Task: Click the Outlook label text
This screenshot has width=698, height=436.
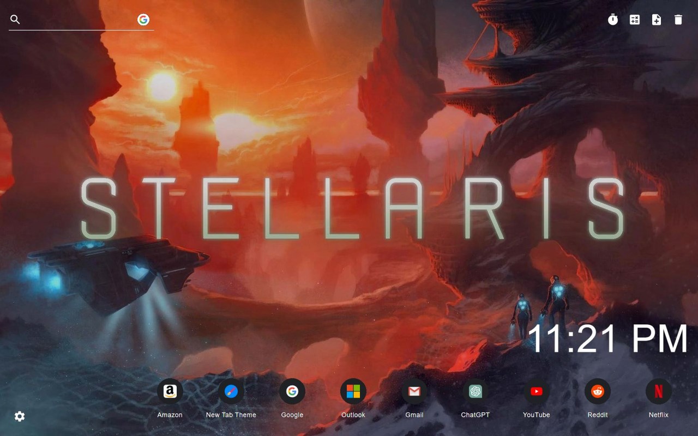Action: tap(353, 415)
